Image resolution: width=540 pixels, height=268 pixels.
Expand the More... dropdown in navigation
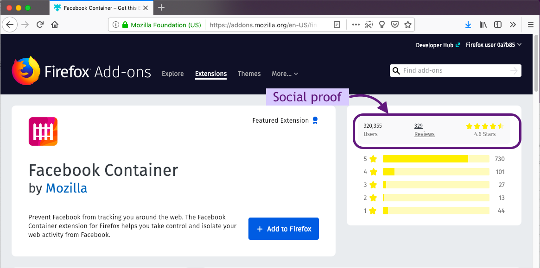[x=285, y=74]
